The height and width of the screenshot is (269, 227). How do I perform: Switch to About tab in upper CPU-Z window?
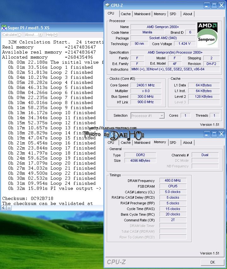(x=188, y=14)
